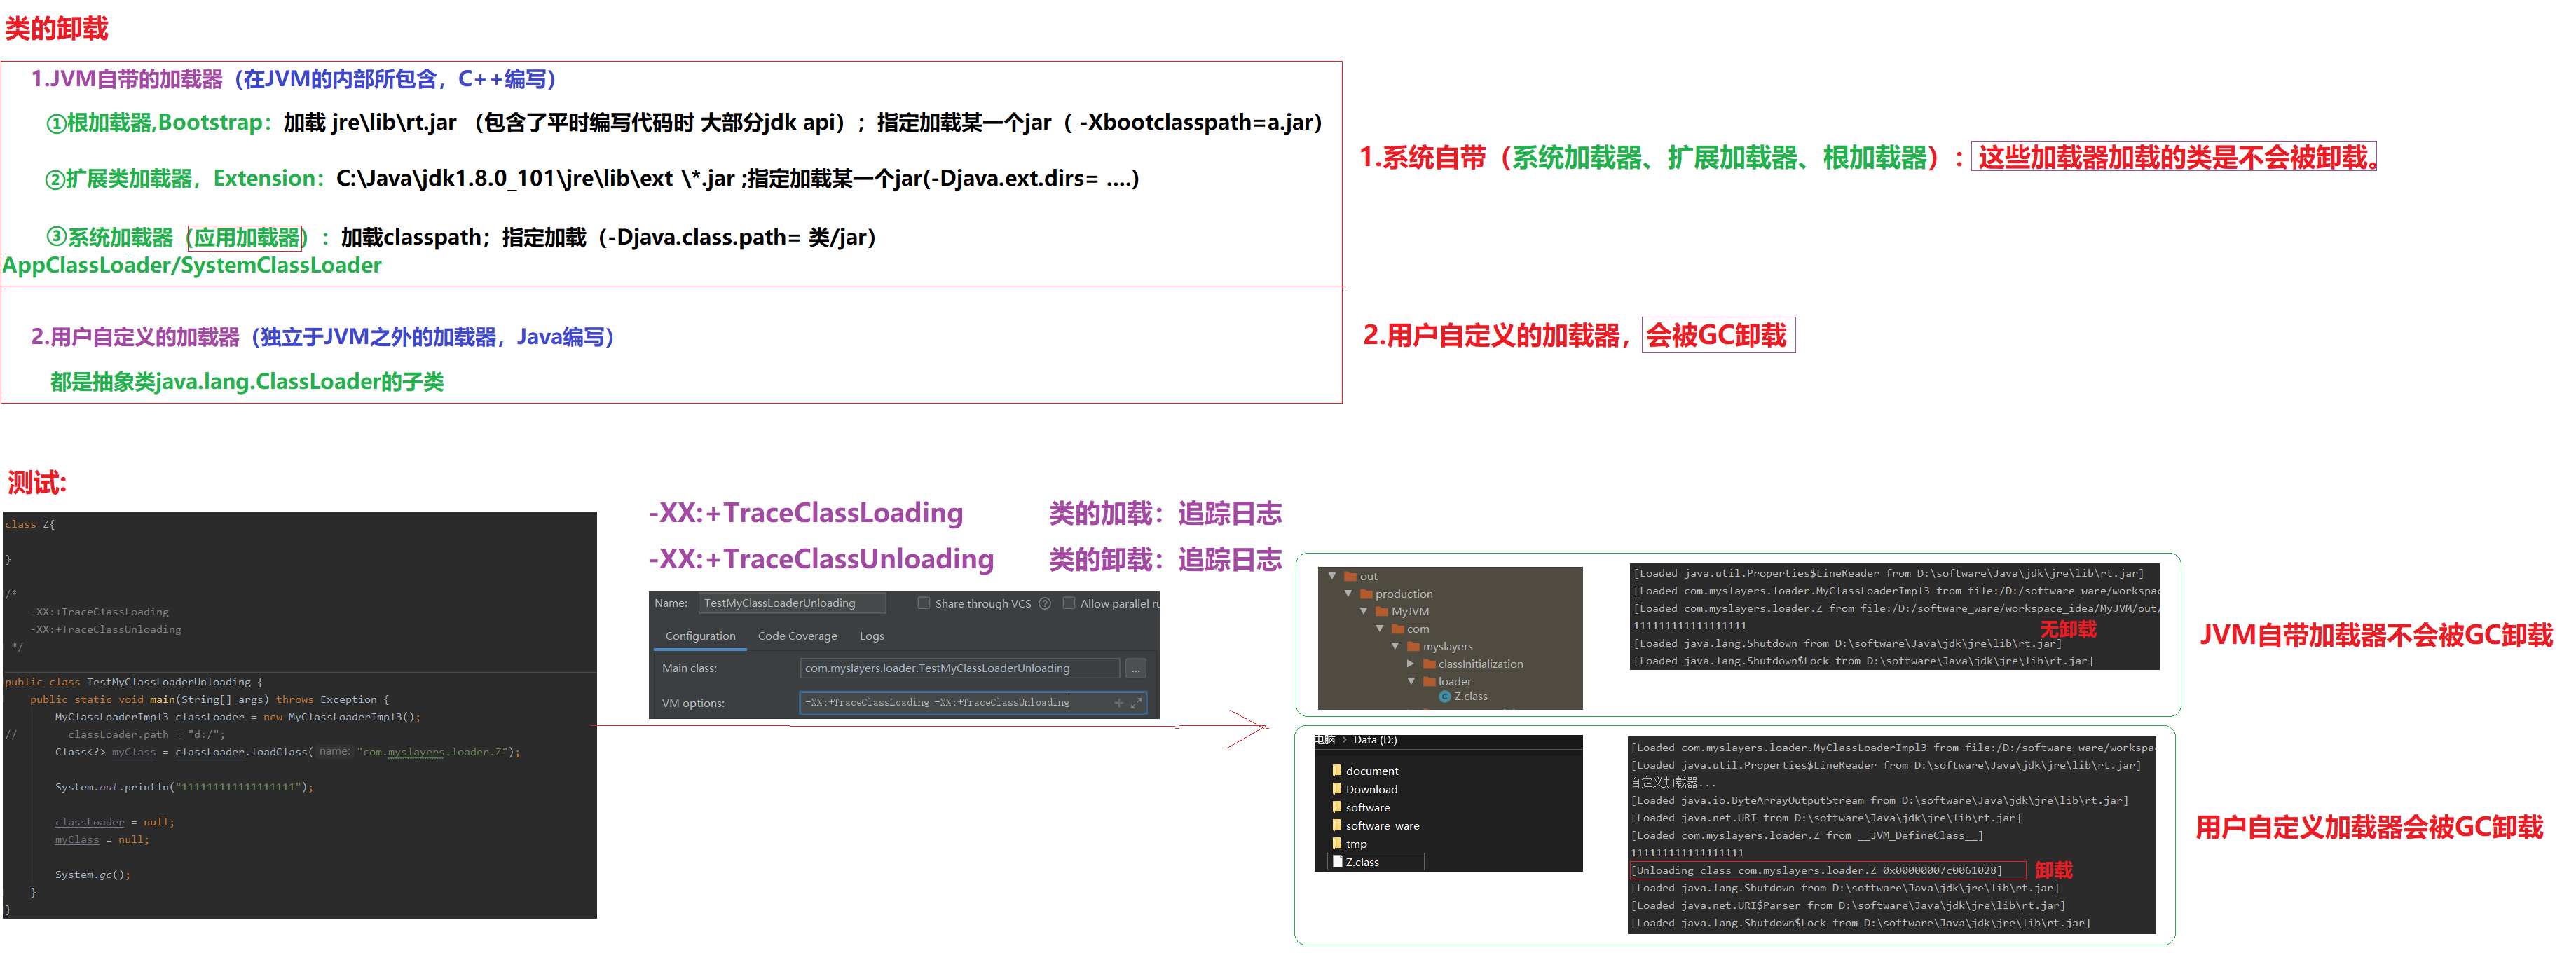Click the Main class browse button

(x=1135, y=669)
